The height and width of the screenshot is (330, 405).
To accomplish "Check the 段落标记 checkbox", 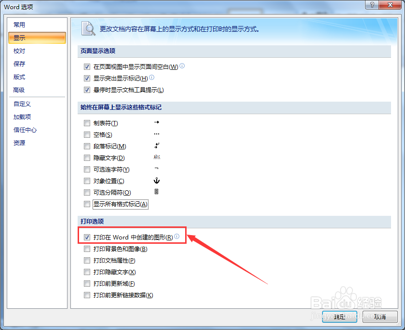I will click(87, 146).
